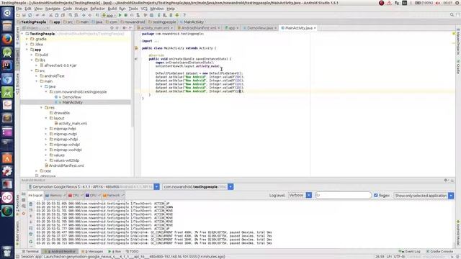Click the Copy toolbar icon

tap(56, 15)
